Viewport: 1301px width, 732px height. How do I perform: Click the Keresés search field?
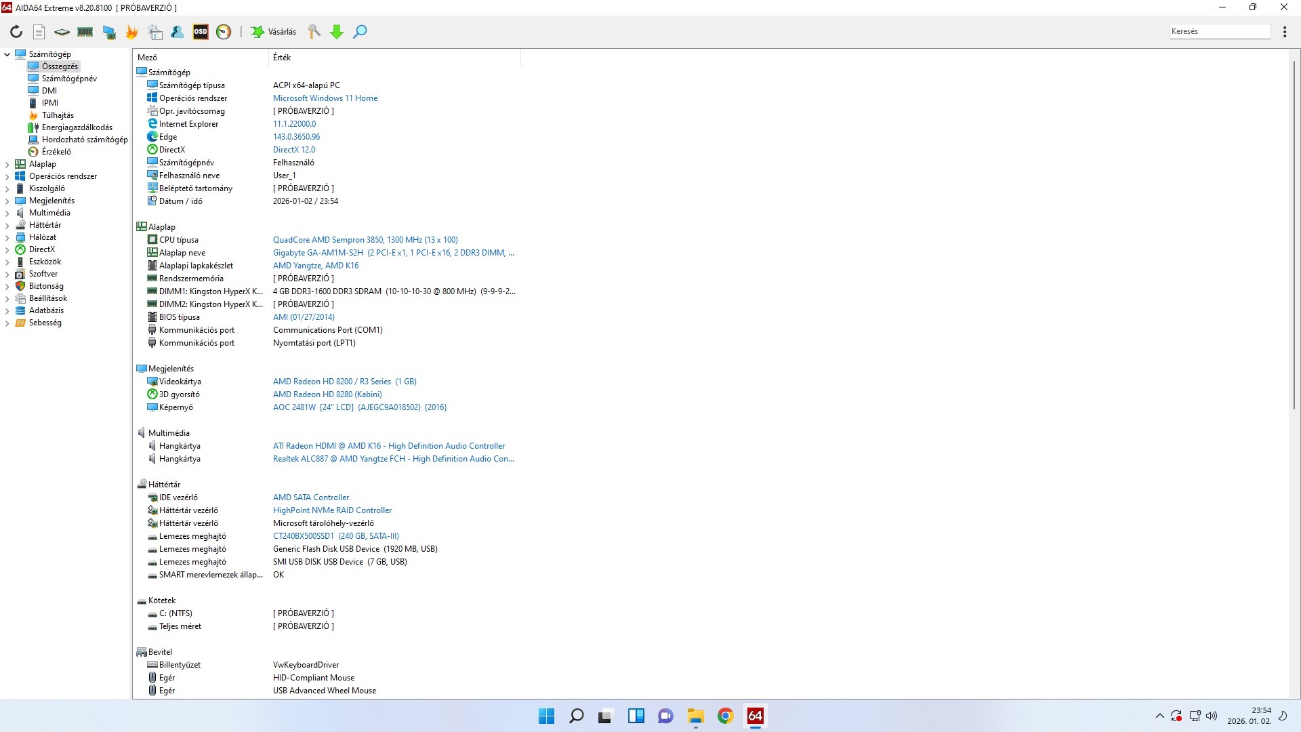point(1218,31)
